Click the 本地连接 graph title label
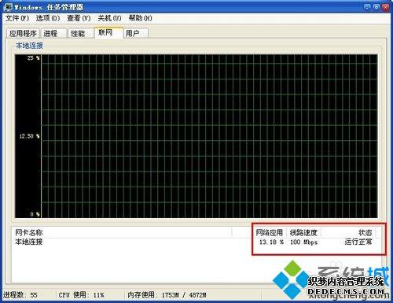This screenshot has height=303, width=393. (x=29, y=46)
